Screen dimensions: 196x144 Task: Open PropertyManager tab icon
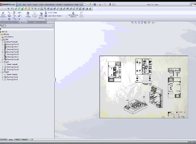pos(4,26)
